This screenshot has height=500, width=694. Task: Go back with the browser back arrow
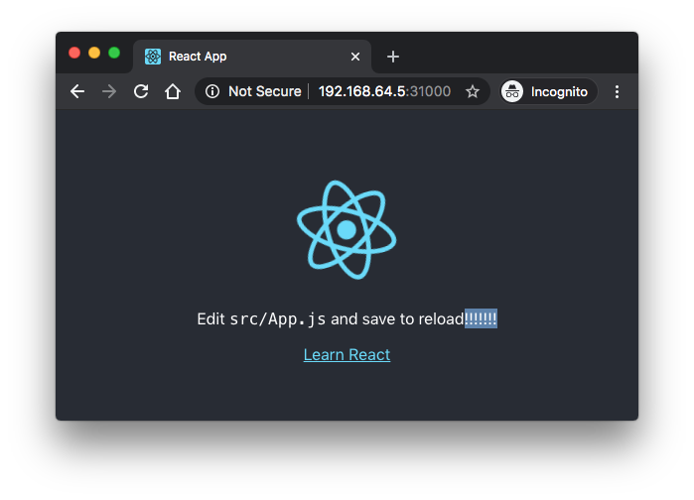[x=77, y=91]
